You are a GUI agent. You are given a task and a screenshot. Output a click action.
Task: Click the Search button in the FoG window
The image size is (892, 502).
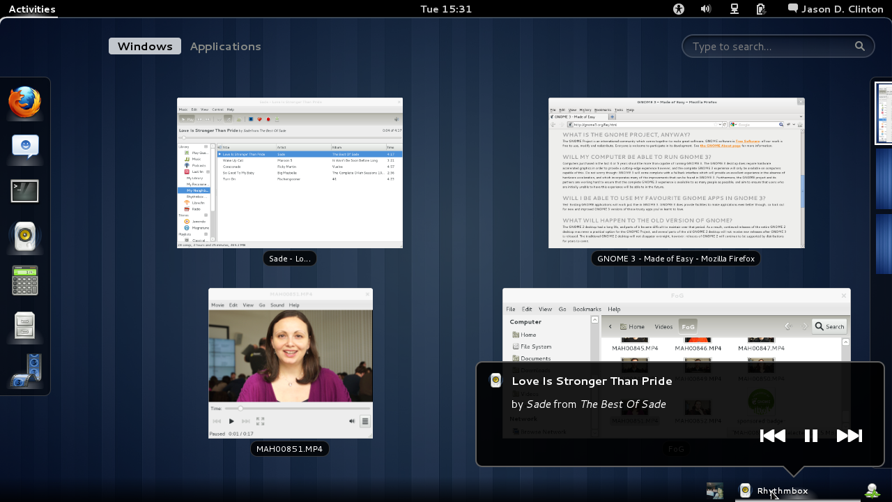[x=829, y=326]
